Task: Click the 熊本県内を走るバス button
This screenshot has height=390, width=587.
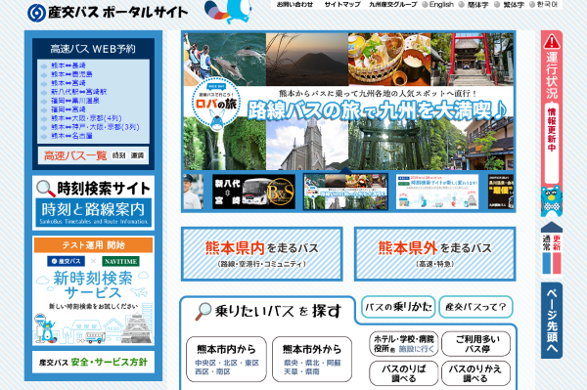Action: (261, 254)
